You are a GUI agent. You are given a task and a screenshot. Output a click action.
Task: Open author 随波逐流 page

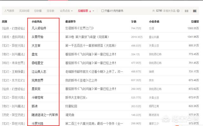[x=154, y=115]
